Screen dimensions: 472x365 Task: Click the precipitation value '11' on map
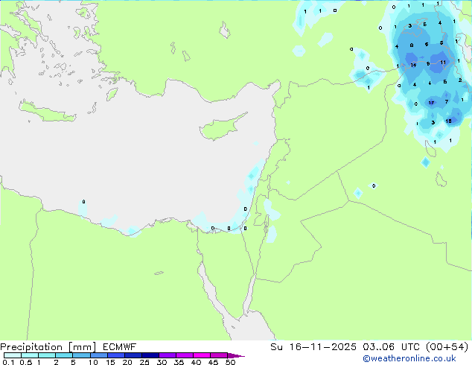(443, 63)
